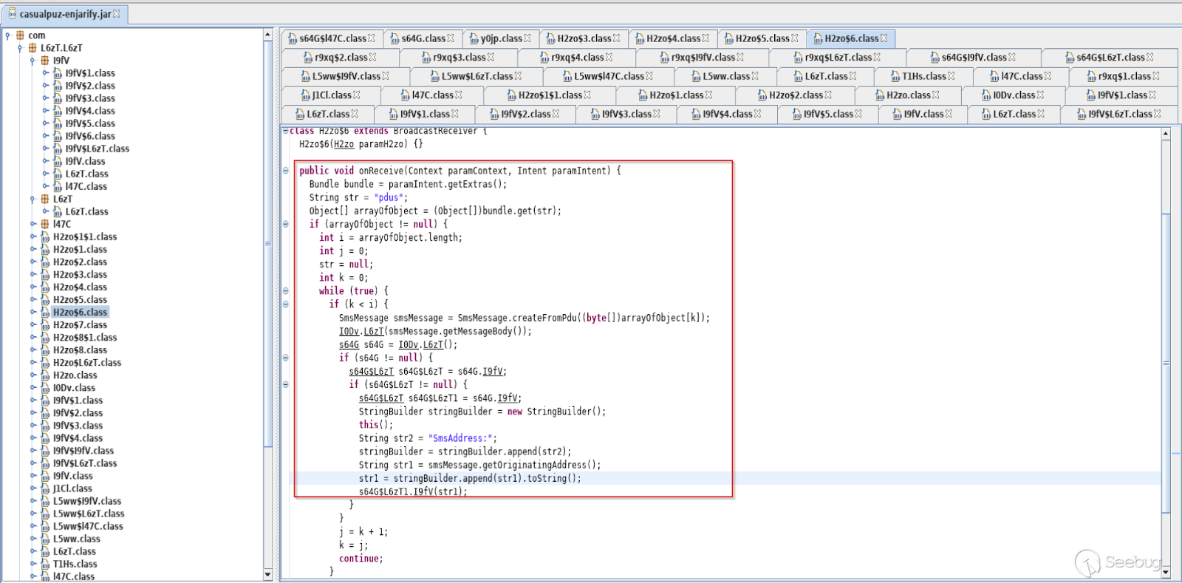The image size is (1182, 583).
Task: Switch to the s64G.class tab
Action: 423,38
